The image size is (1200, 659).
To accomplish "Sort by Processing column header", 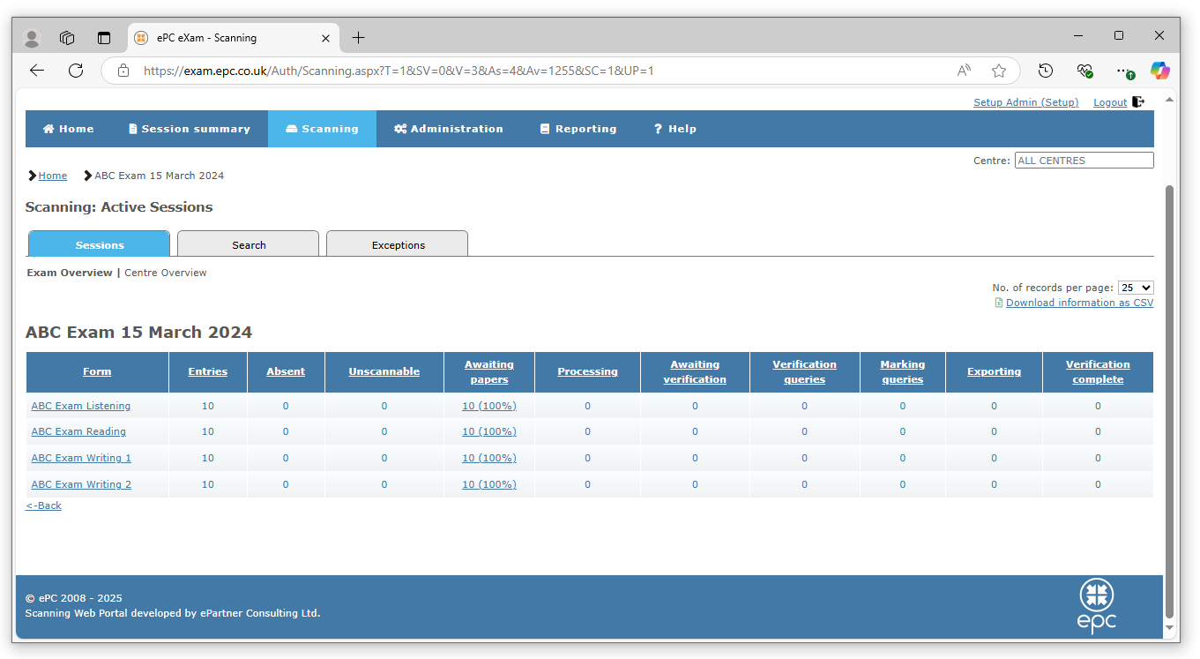I will [588, 371].
